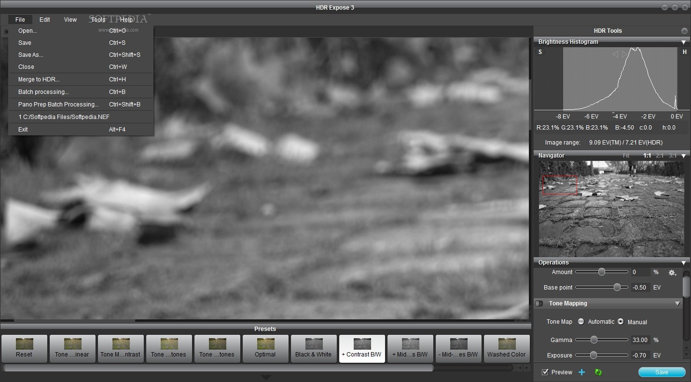Set navigator zoom to 2:1
This screenshot has height=382, width=691.
click(660, 156)
